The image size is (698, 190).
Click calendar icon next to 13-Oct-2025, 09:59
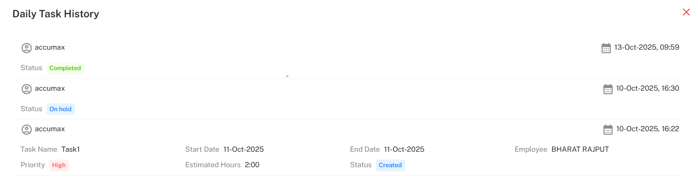click(606, 48)
